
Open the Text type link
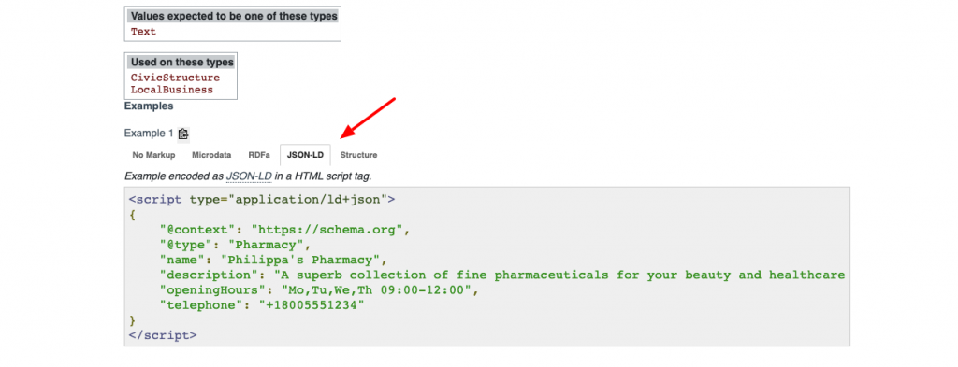[143, 32]
